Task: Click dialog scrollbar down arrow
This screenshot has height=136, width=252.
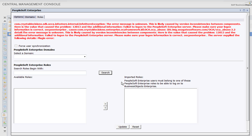Action: pyautogui.click(x=248, y=131)
